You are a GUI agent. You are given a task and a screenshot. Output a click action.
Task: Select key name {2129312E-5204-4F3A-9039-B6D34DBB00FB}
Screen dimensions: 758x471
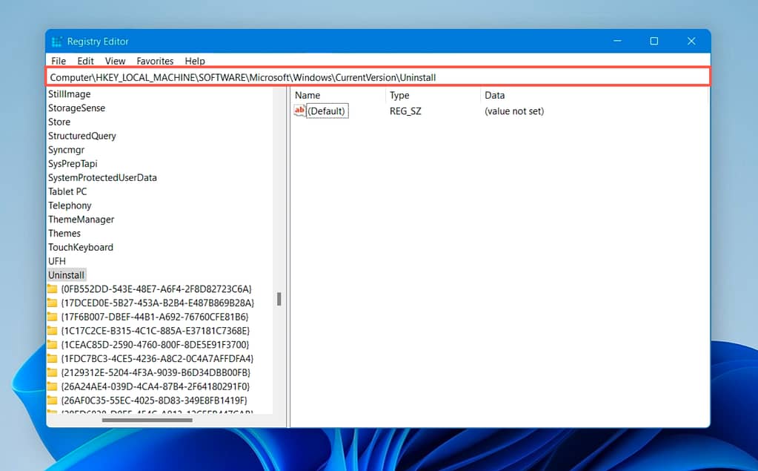(156, 373)
